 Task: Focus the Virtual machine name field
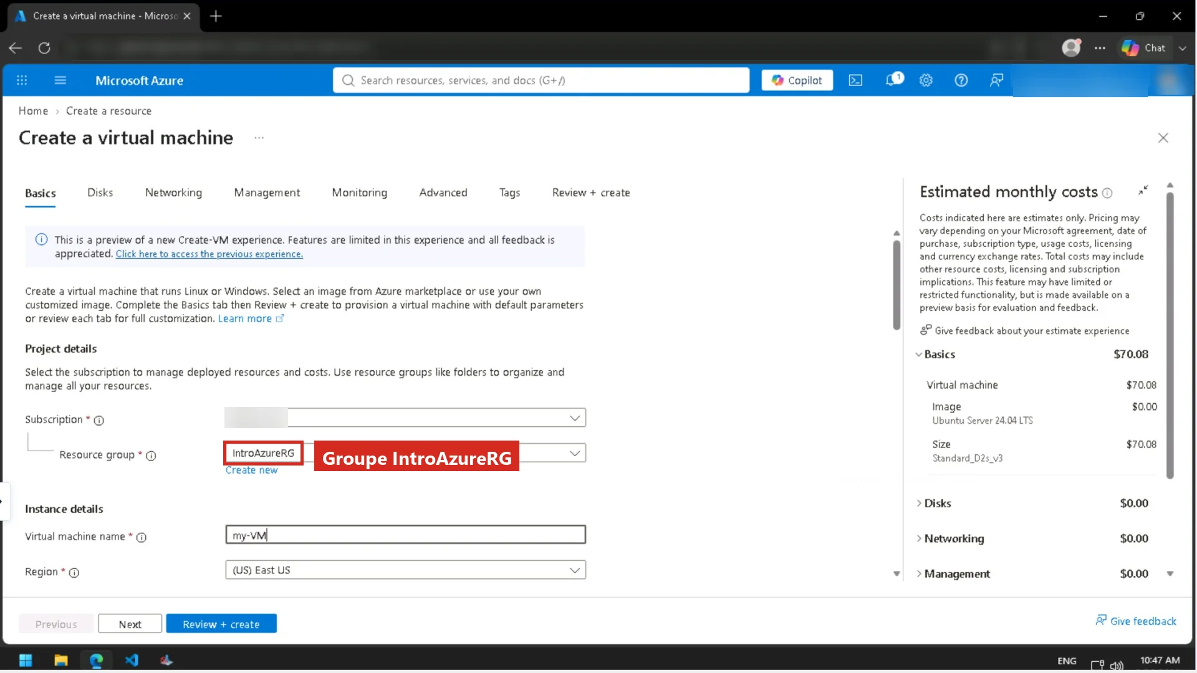coord(405,535)
